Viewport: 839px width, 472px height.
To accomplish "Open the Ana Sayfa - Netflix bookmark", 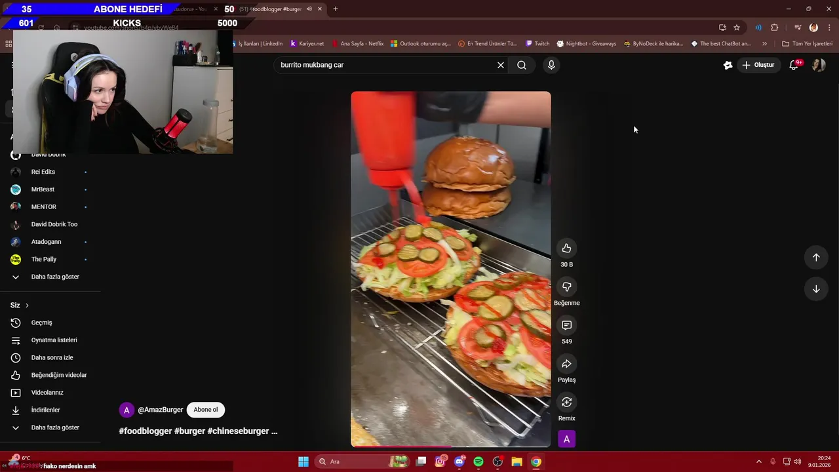I will pos(357,44).
